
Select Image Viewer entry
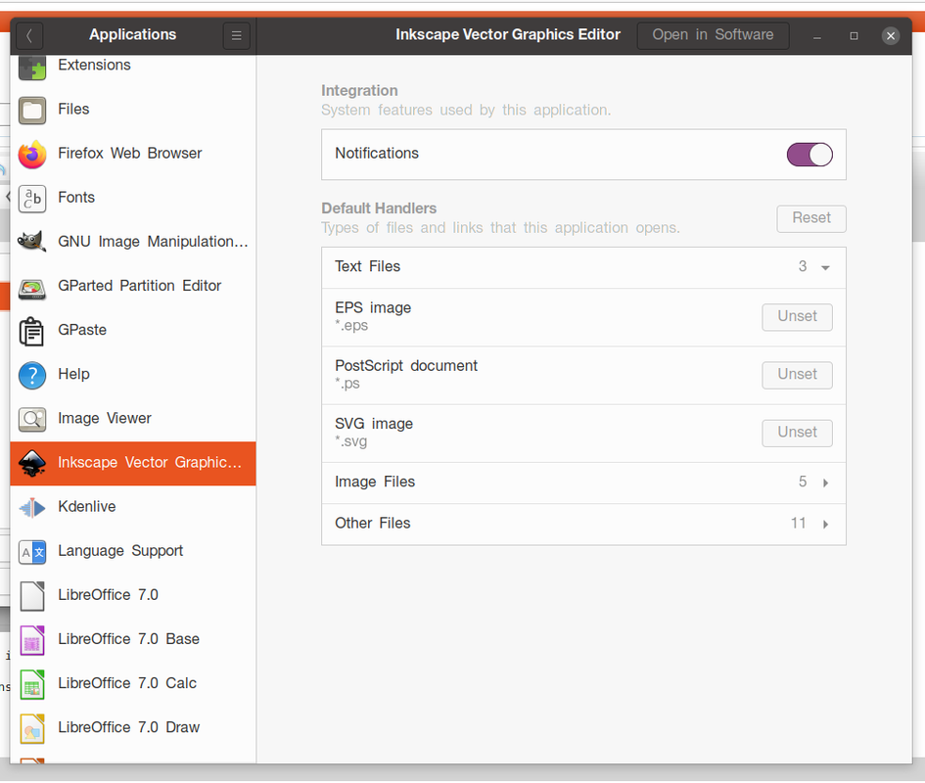coord(133,420)
